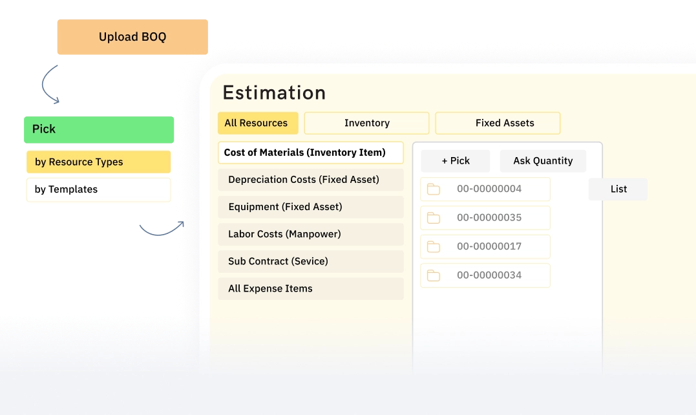Select the All Resources filter
Viewport: 696px width, 415px height.
tap(258, 123)
